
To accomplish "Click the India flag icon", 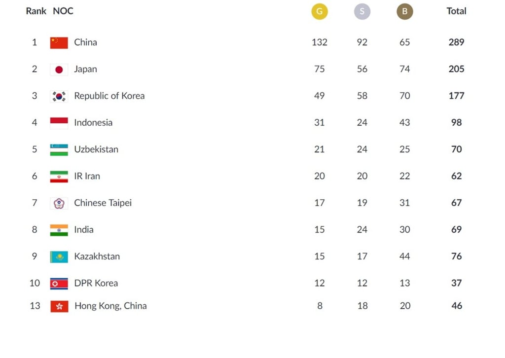I will (59, 230).
